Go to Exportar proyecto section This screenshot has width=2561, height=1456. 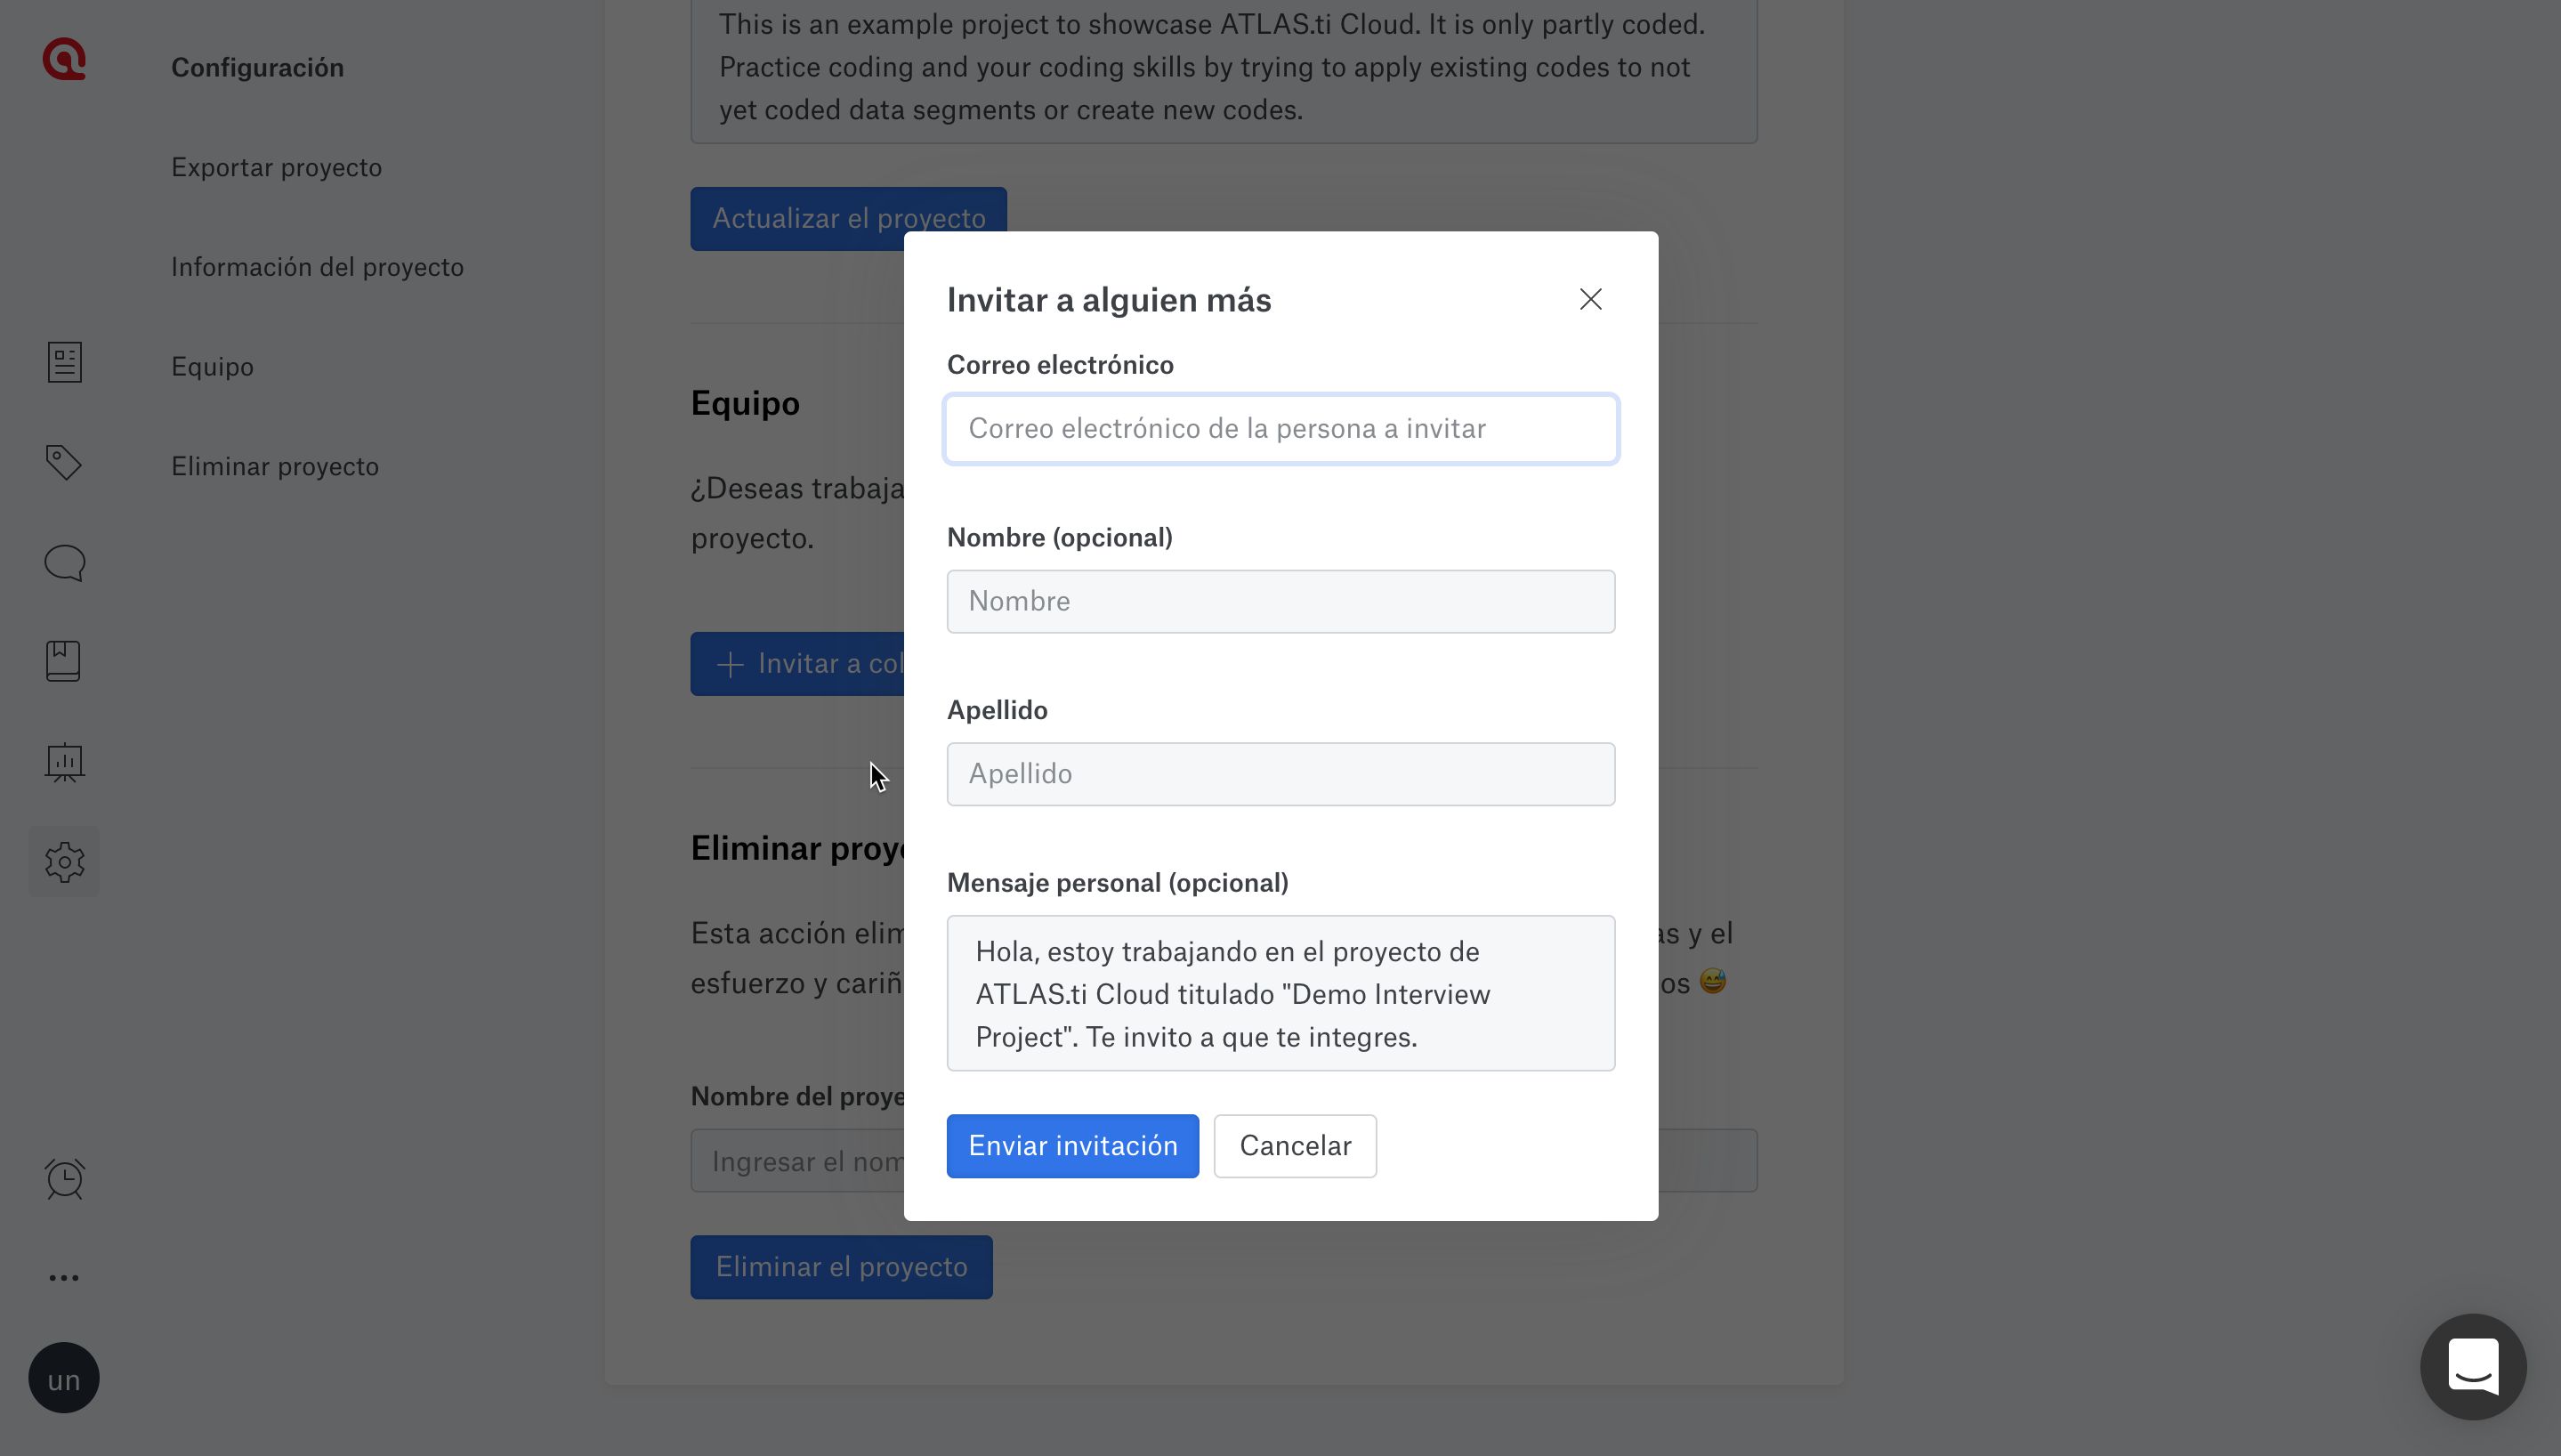tap(276, 167)
